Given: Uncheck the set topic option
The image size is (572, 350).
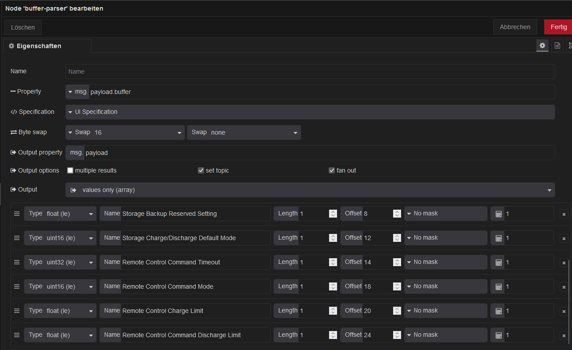Looking at the screenshot, I should click(201, 170).
